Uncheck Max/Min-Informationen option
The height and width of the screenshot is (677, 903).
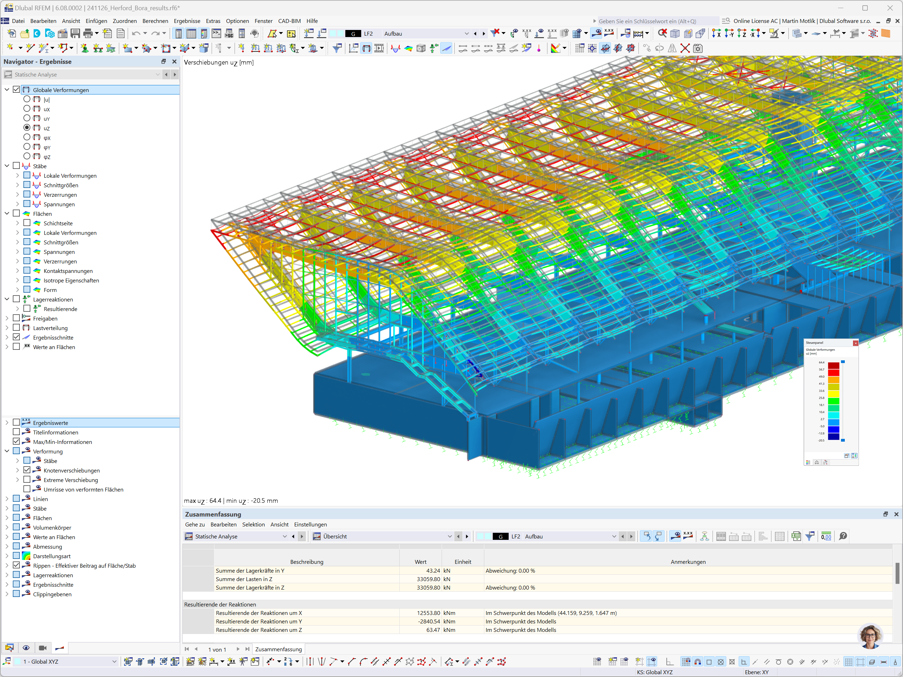pos(16,441)
